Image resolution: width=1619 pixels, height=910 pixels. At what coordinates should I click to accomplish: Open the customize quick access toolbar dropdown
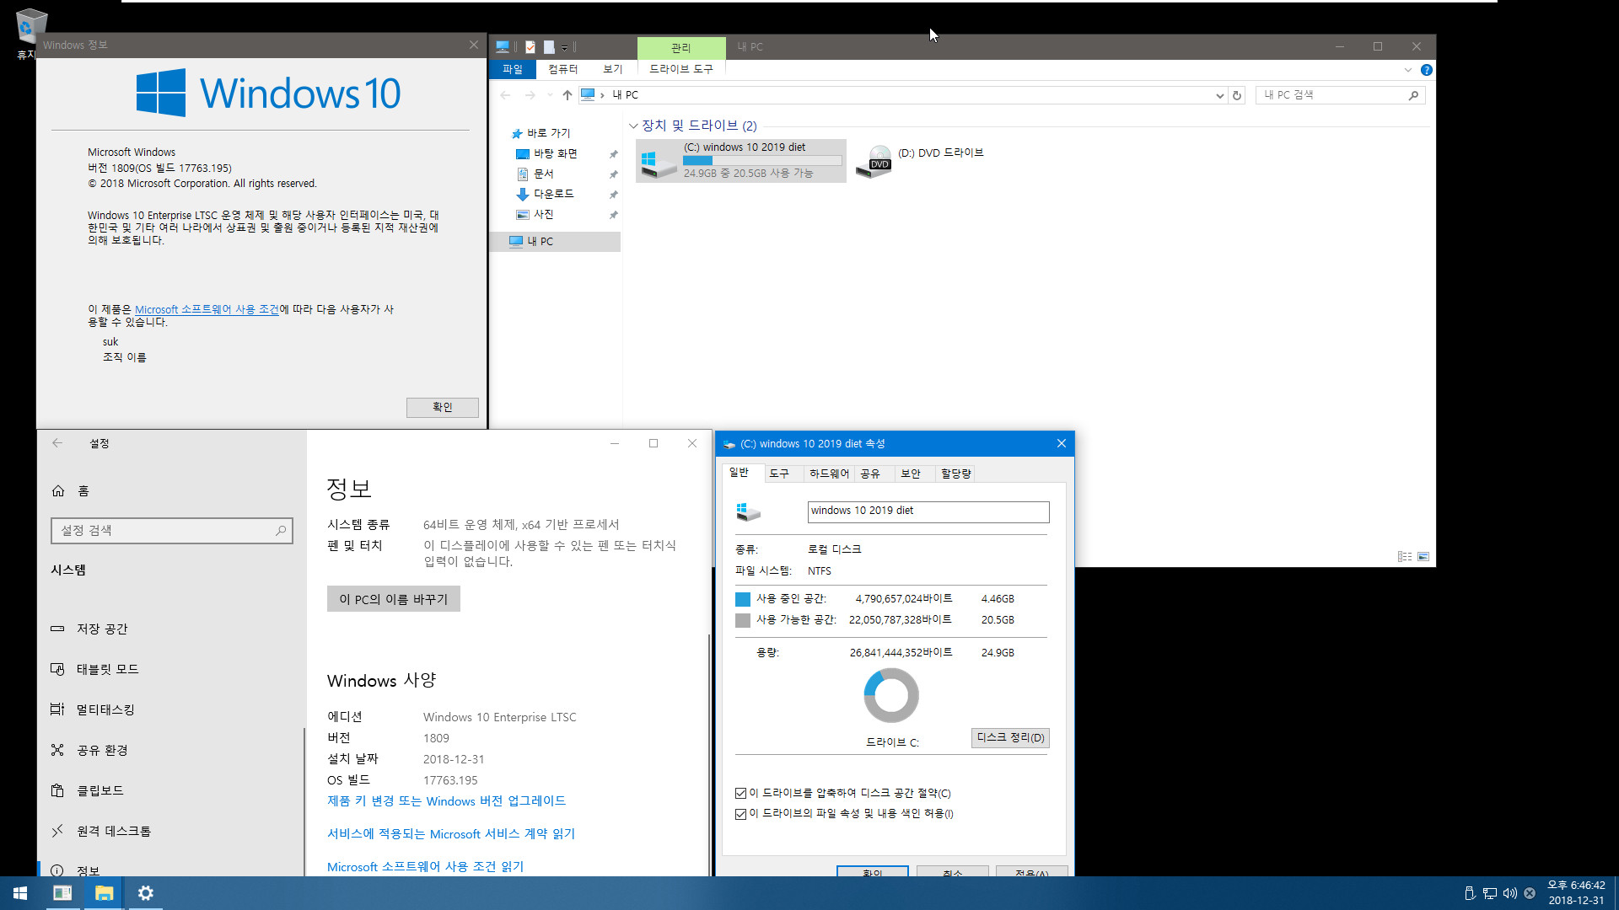tap(564, 47)
